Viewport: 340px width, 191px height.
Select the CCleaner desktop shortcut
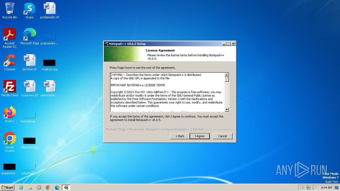(10, 63)
